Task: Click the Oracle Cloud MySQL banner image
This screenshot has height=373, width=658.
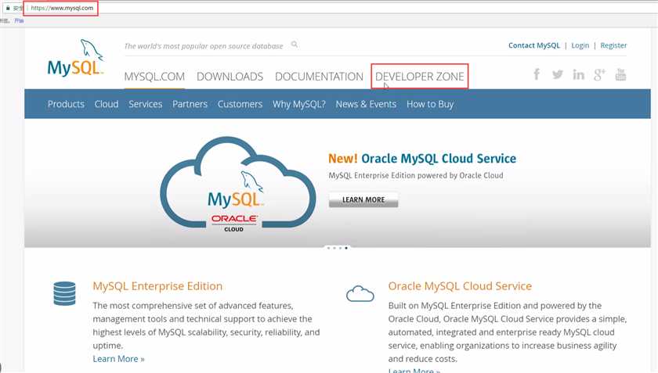Action: tap(238, 185)
